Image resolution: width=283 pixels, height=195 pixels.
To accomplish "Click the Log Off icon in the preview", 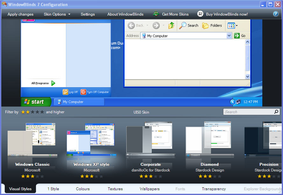I will [66, 92].
